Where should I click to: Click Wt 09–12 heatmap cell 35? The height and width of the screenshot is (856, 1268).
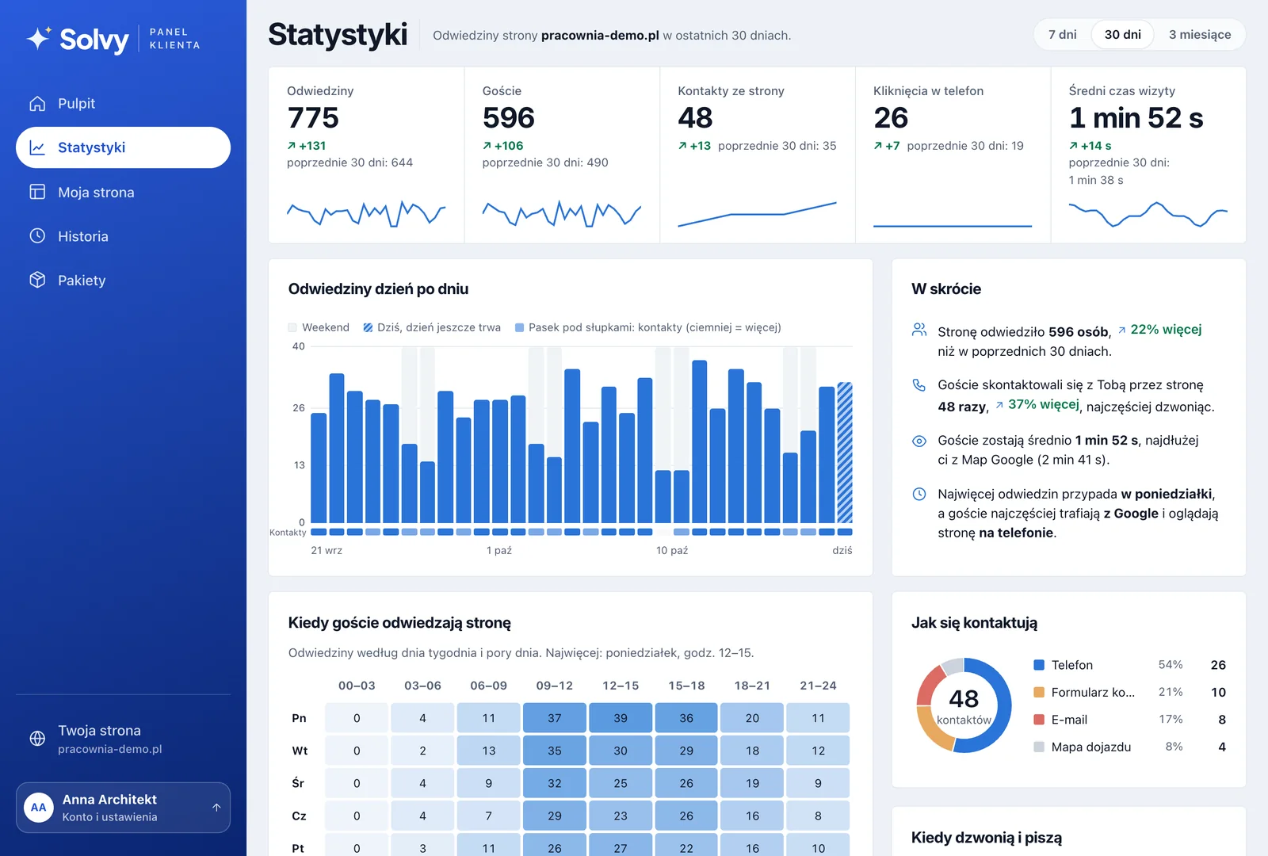pos(555,751)
